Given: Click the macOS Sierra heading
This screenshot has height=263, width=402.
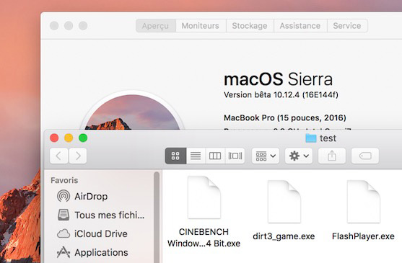Looking at the screenshot, I should (278, 79).
